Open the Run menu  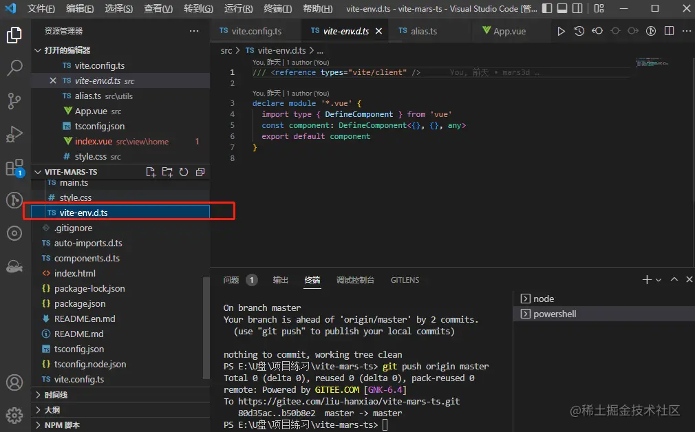point(239,8)
